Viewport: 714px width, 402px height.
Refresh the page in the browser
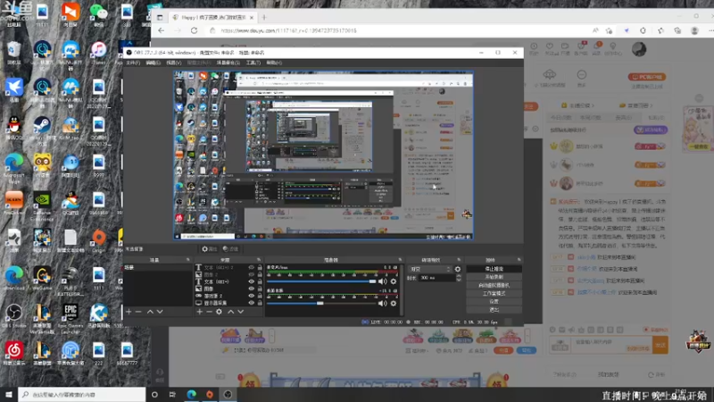pyautogui.click(x=194, y=30)
